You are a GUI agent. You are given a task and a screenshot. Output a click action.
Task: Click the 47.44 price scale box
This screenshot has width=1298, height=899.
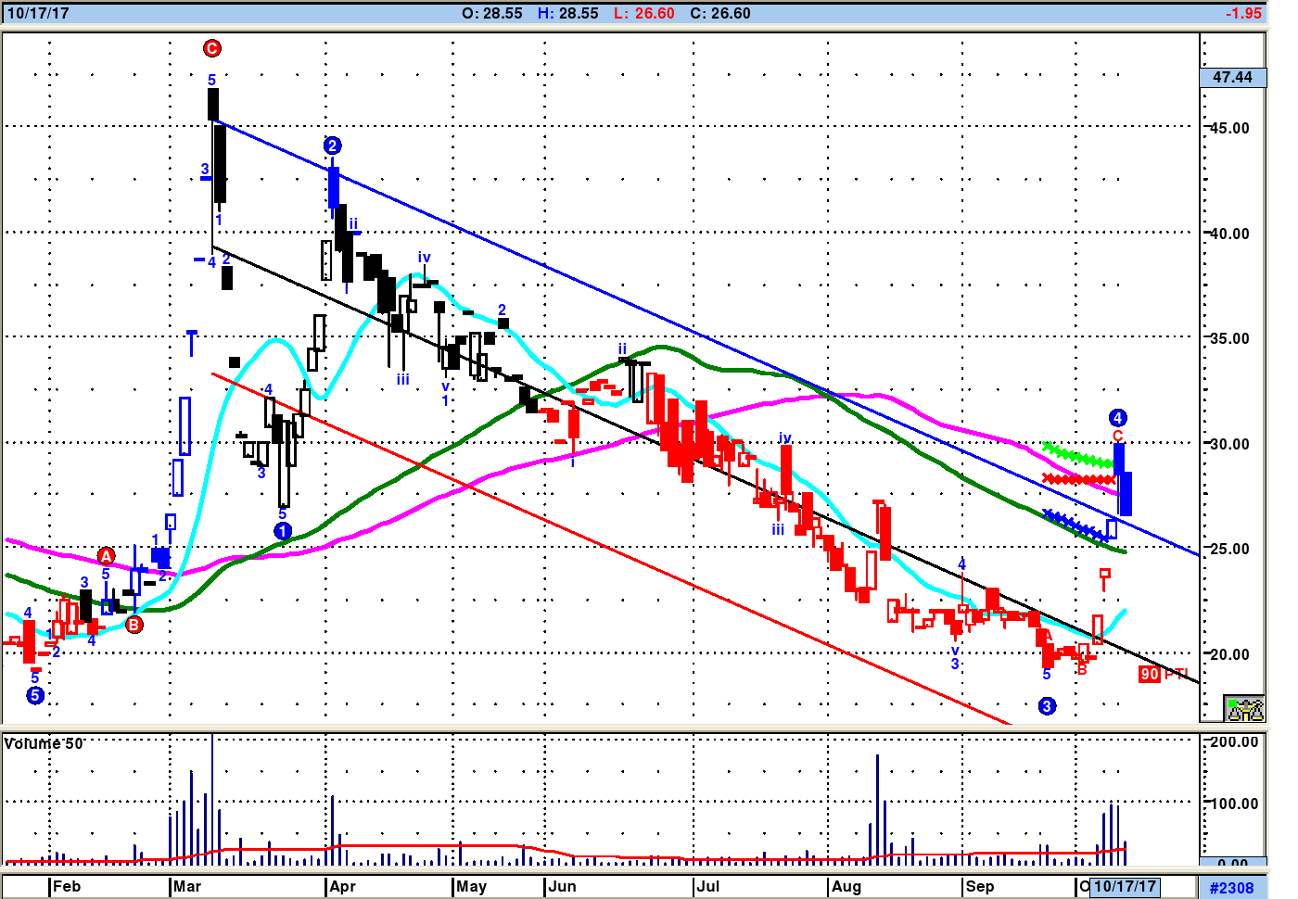pos(1232,77)
